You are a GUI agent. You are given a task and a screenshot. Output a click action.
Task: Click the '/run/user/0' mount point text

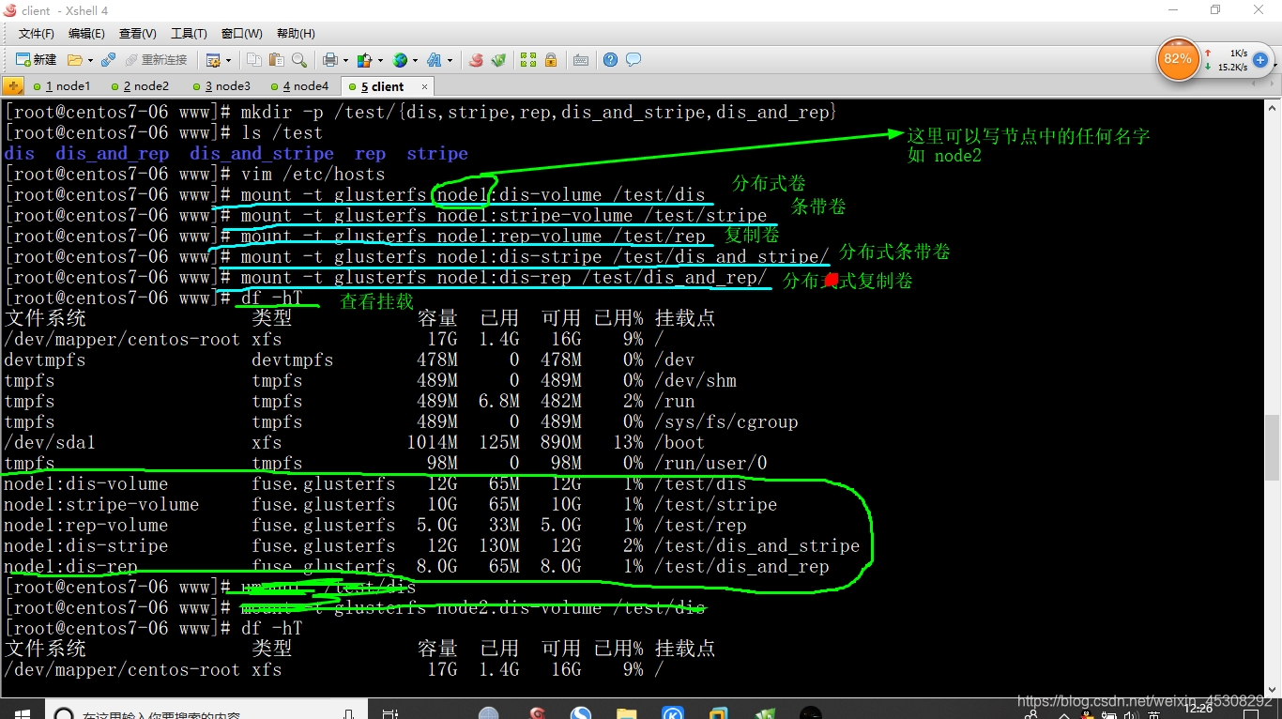click(711, 463)
